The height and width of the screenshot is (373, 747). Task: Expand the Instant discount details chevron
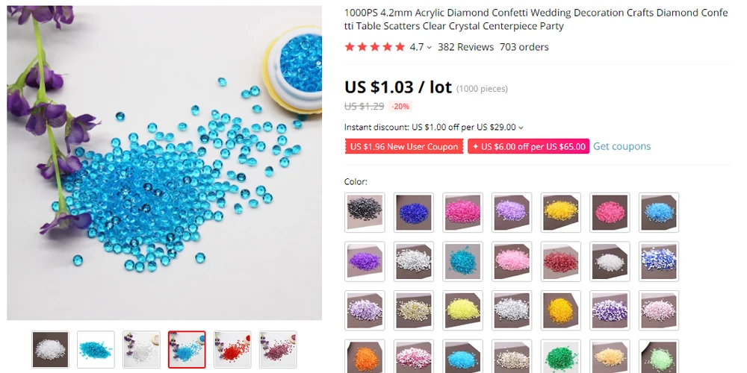point(521,128)
